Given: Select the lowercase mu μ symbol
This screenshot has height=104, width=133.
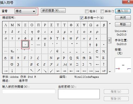Looking at the screenshot, I should pos(65,31).
